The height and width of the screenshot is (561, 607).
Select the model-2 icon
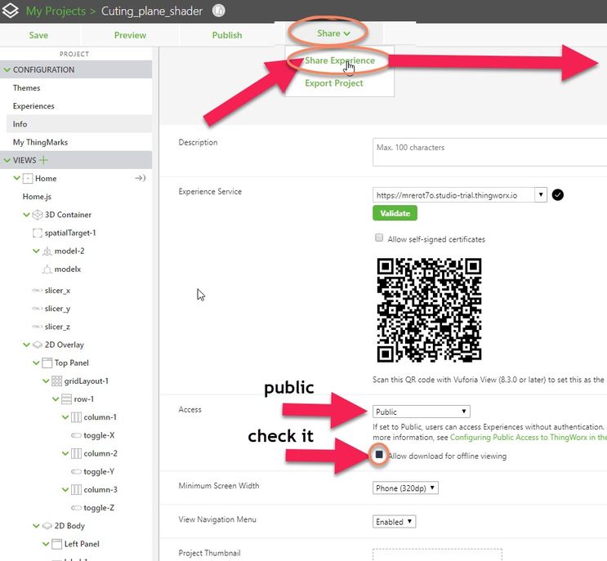(47, 252)
